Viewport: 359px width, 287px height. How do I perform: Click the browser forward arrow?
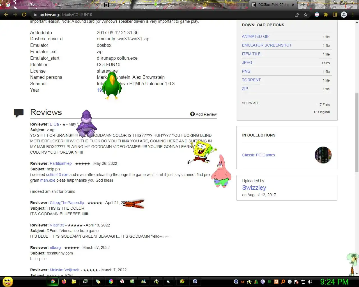pyautogui.click(x=15, y=15)
